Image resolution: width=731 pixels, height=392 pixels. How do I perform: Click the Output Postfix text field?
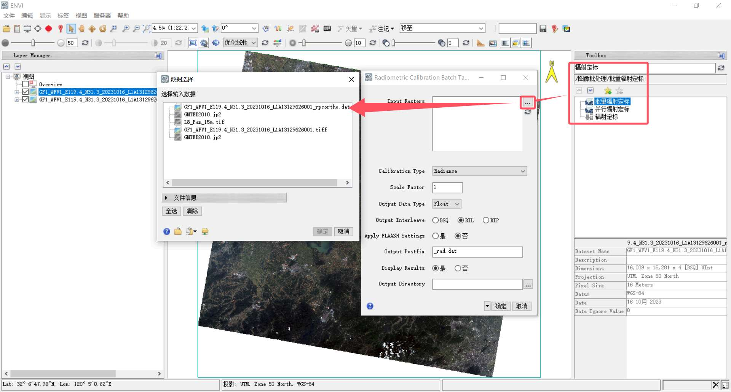click(477, 252)
